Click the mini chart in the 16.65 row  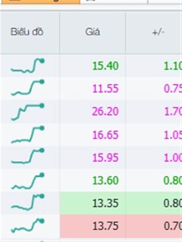coord(28,135)
